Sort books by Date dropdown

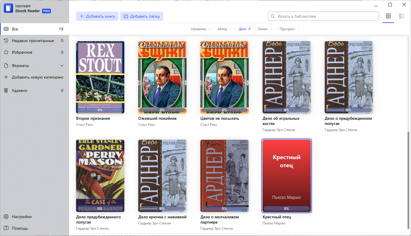coord(244,29)
